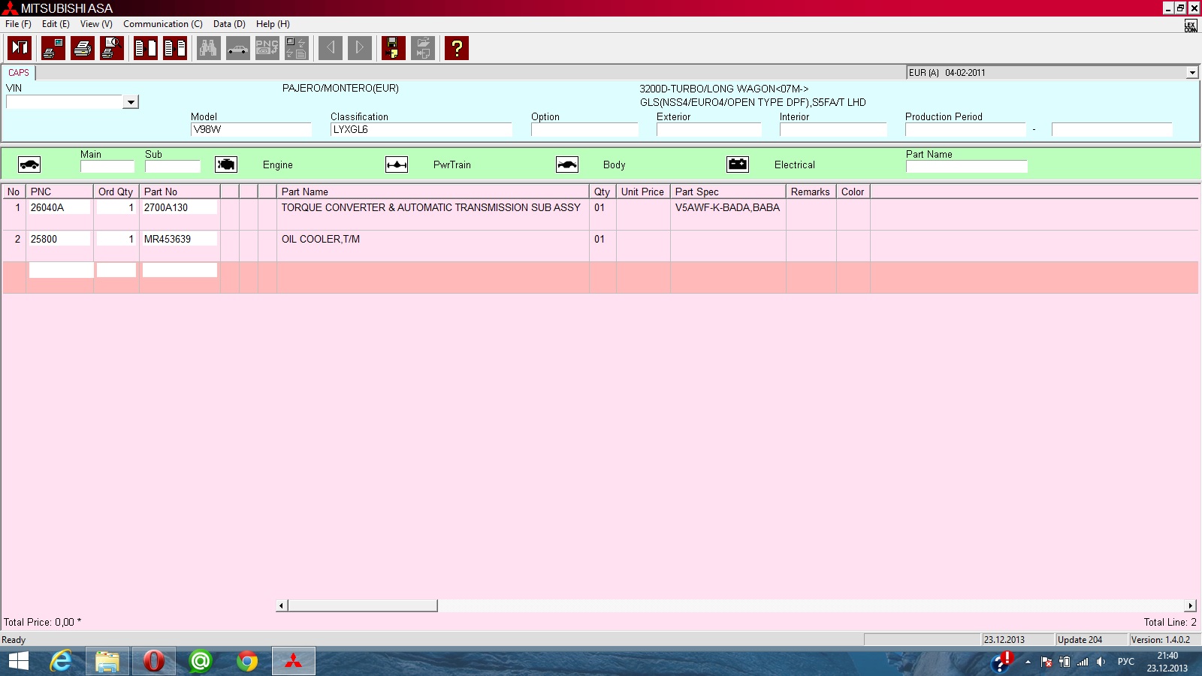Select the Engine group icon

coord(226,164)
